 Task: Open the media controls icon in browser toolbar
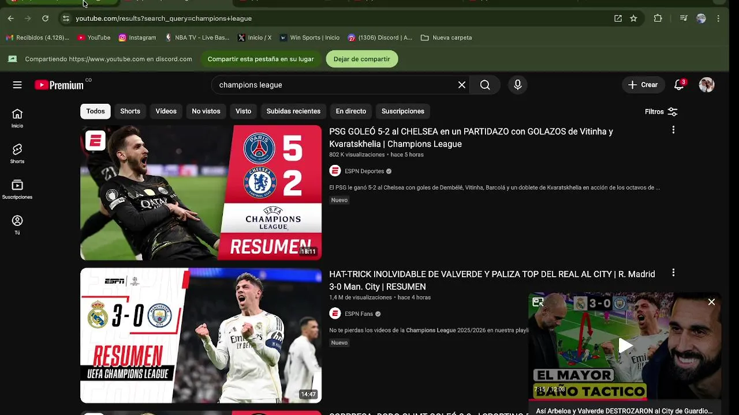(684, 18)
